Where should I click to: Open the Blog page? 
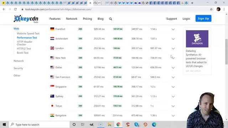[100, 19]
